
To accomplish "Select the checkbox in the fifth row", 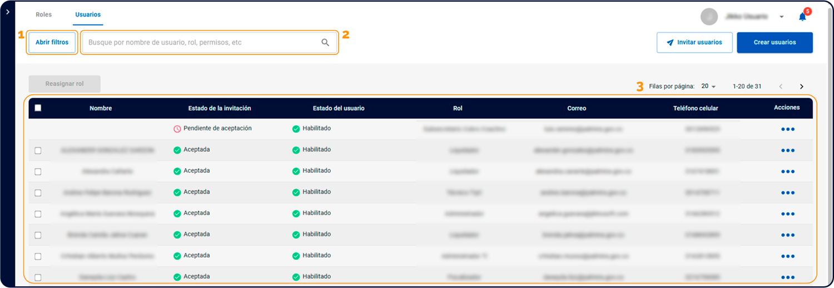I will [x=38, y=214].
